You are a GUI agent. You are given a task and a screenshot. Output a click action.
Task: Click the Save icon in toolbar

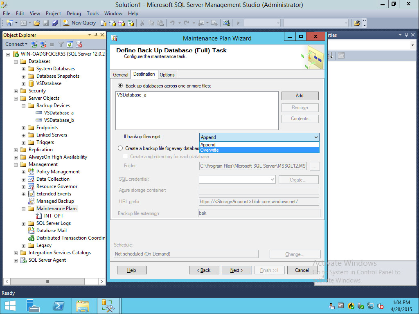tap(46, 23)
